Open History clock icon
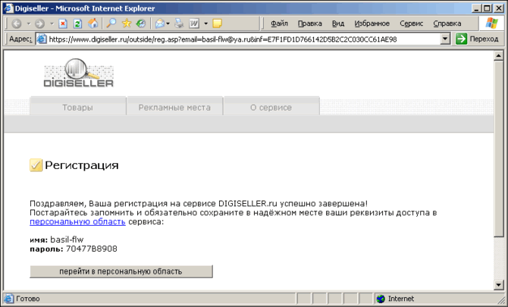This screenshot has width=508, height=307. pyautogui.click(x=141, y=23)
